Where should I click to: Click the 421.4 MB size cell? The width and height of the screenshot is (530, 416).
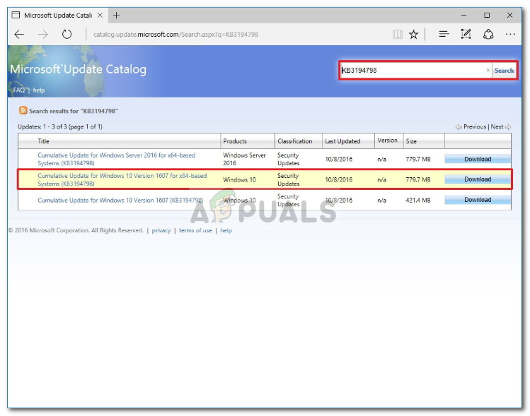tap(418, 200)
